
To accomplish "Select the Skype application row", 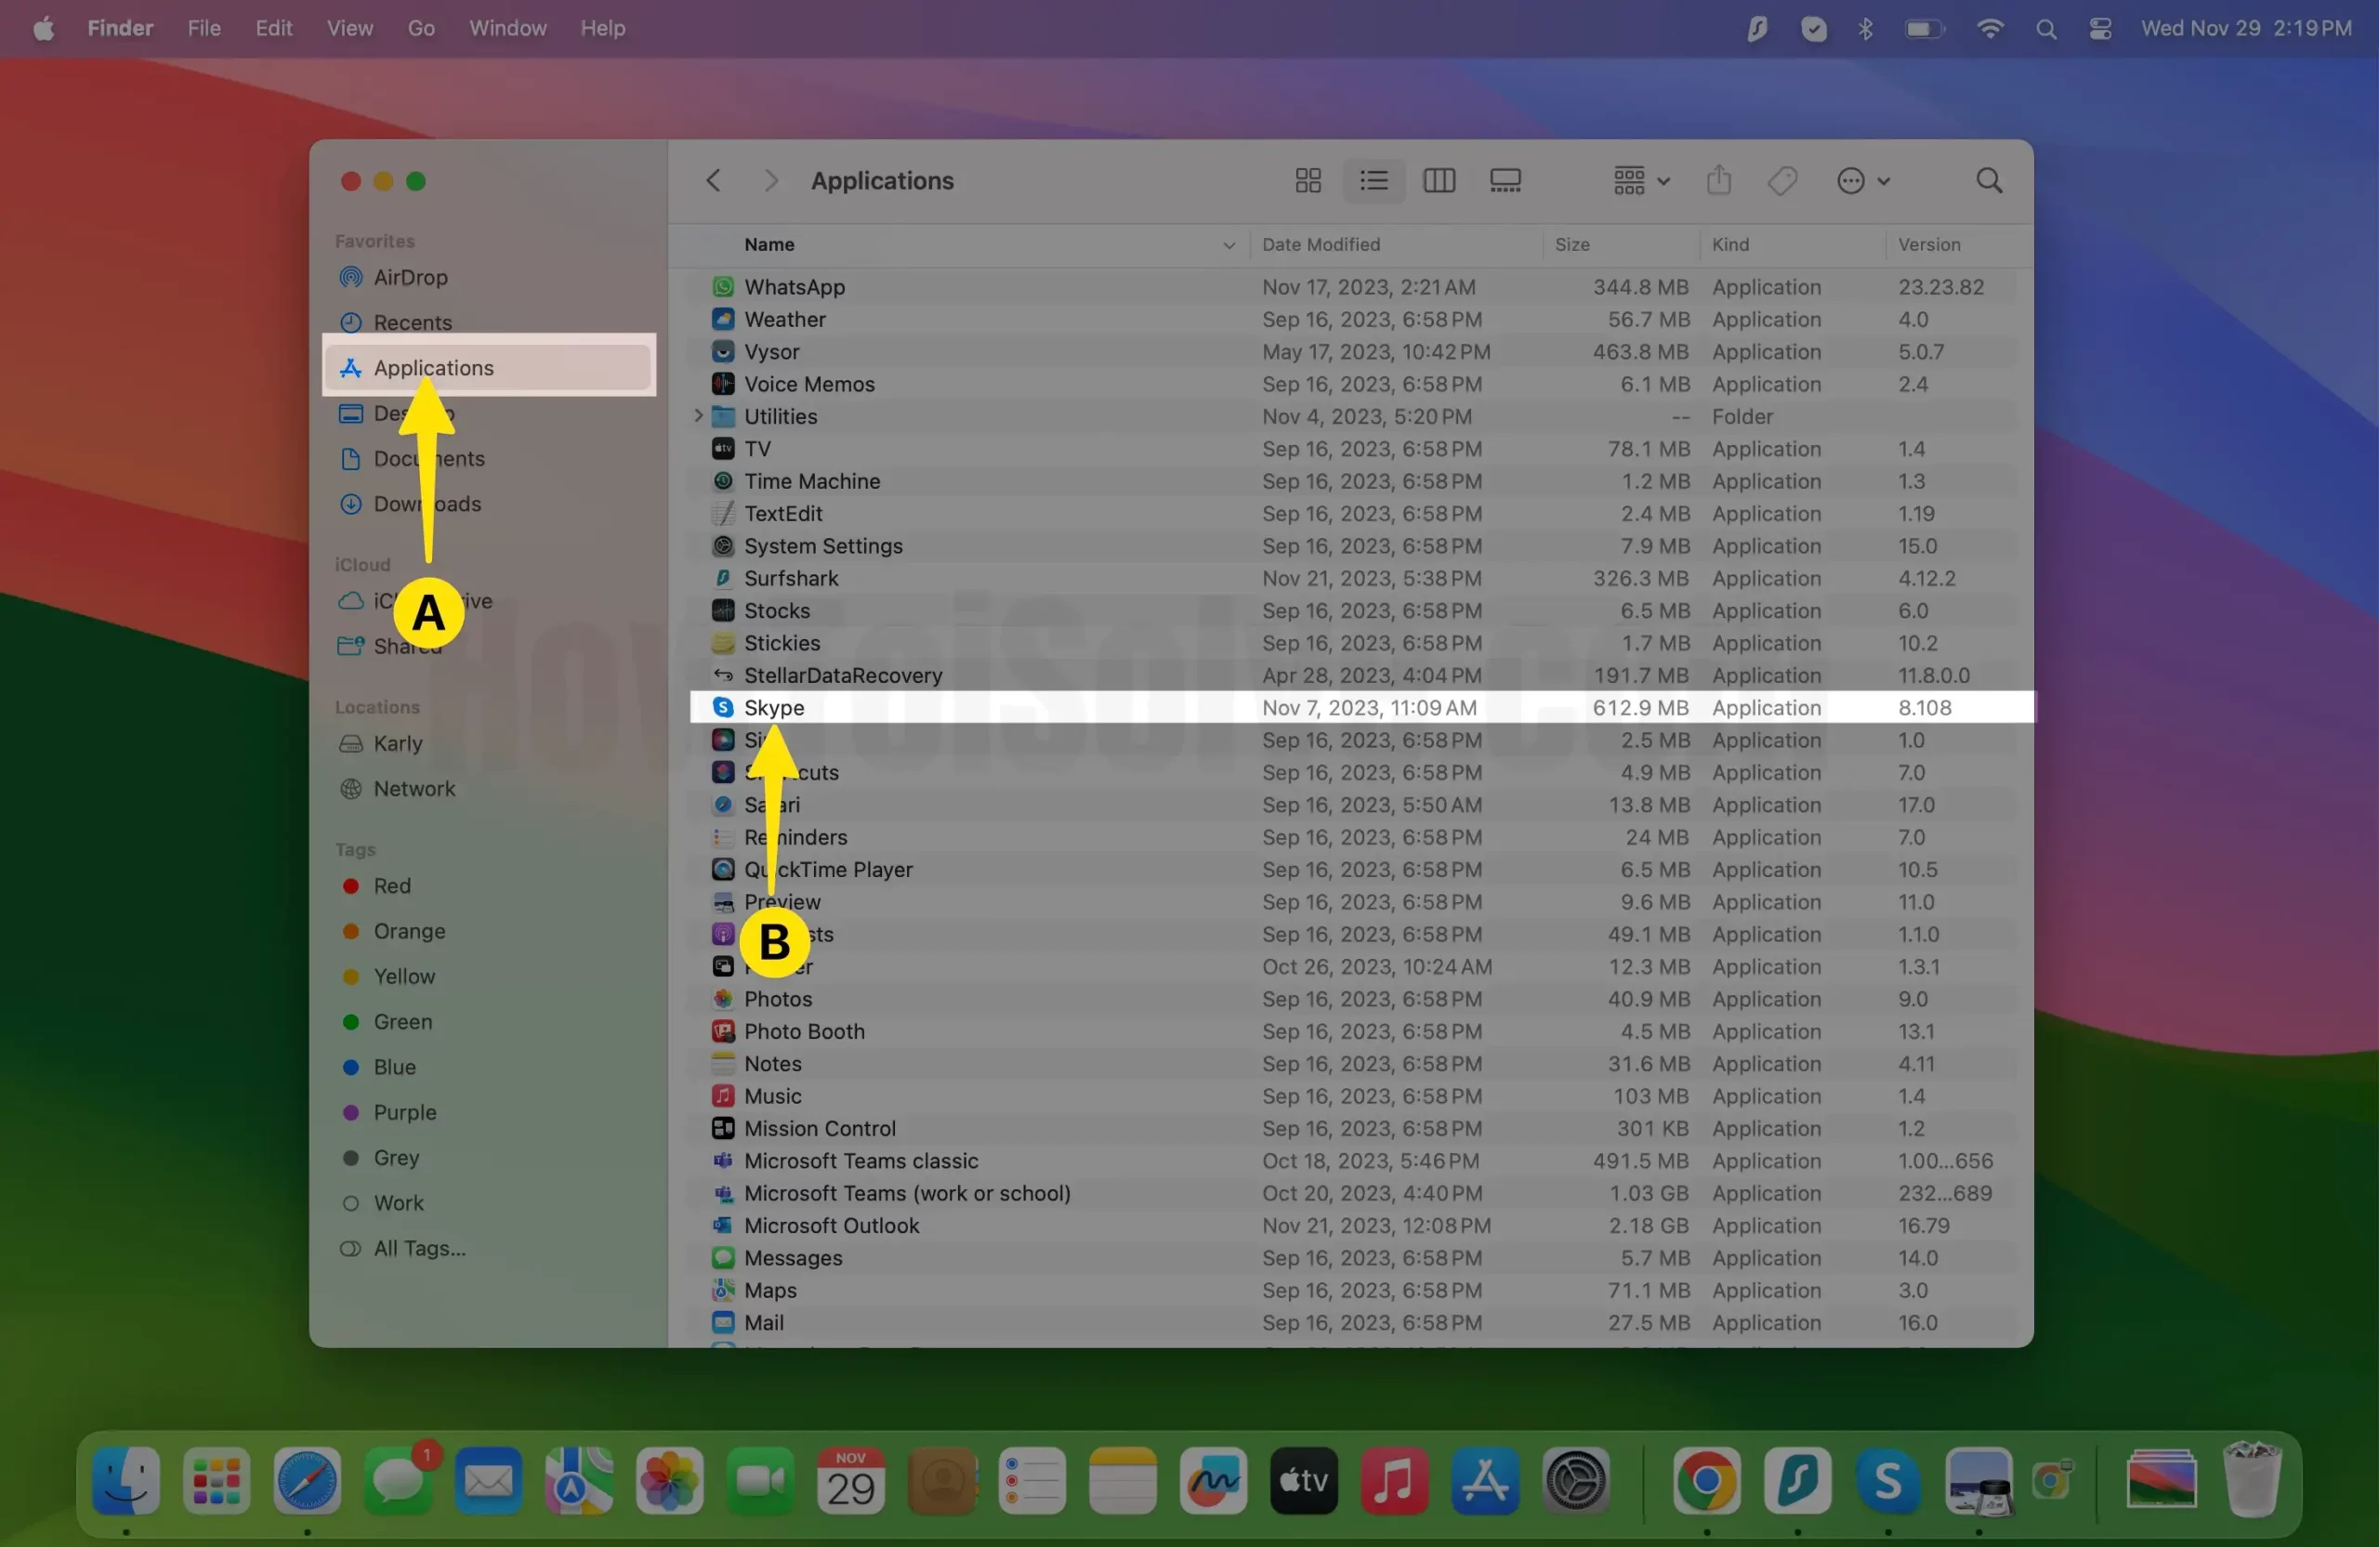I will click(x=775, y=708).
